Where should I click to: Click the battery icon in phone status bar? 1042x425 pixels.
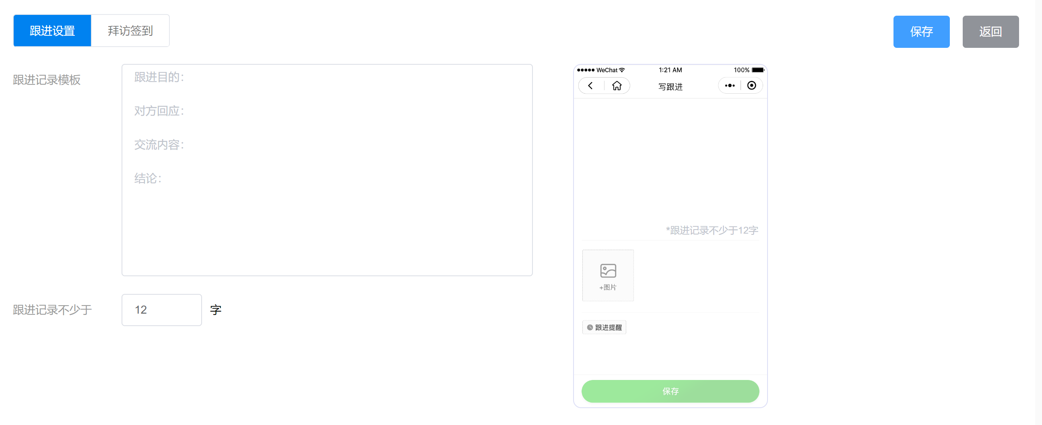(757, 70)
